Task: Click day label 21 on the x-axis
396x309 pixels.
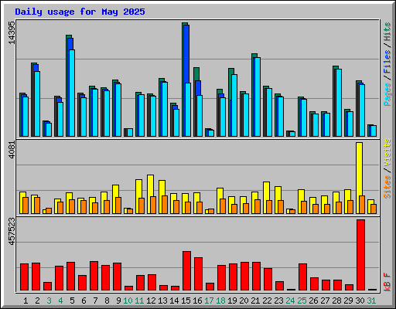Action: tap(255, 301)
